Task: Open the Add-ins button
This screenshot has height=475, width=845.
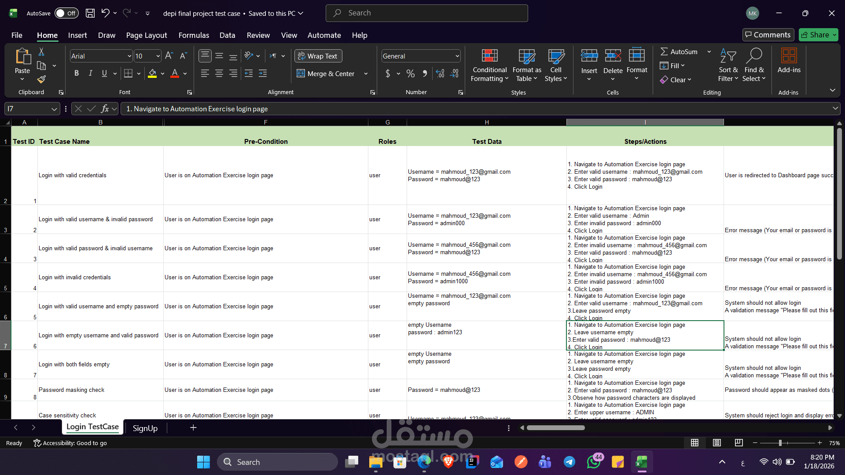Action: [x=789, y=61]
